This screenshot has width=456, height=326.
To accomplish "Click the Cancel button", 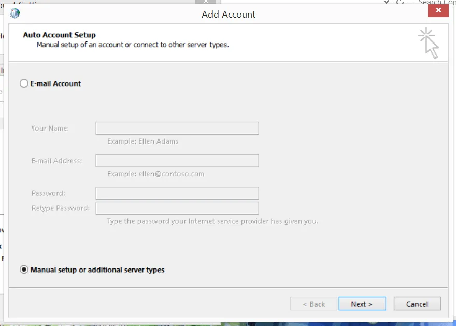I will [x=417, y=304].
